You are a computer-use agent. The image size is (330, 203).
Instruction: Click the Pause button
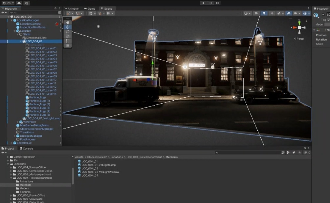tap(210, 3)
